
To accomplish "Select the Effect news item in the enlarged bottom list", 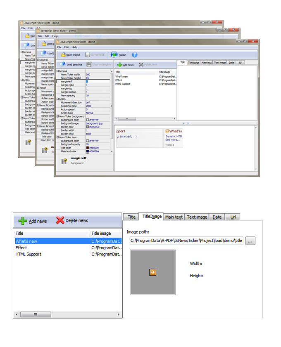I will pyautogui.click(x=21, y=248).
